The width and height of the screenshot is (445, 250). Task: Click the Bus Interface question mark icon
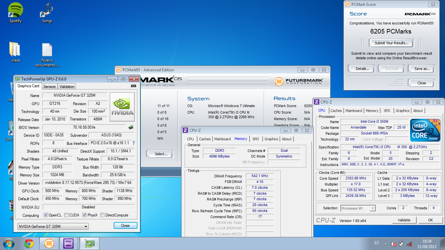point(133,143)
